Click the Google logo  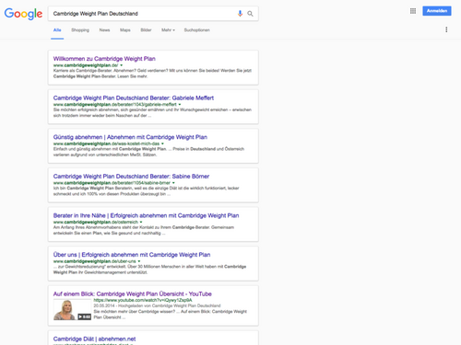pyautogui.click(x=23, y=14)
